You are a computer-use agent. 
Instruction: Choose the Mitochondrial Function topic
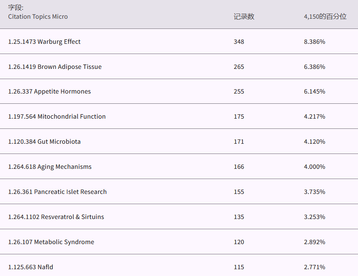pos(57,117)
